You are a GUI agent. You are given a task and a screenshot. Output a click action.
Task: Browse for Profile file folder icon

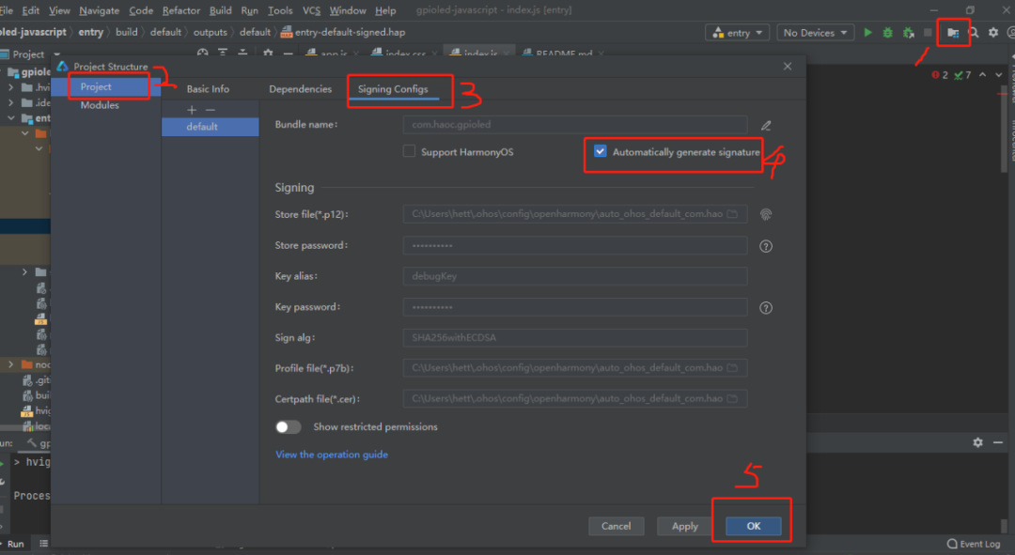pyautogui.click(x=732, y=368)
